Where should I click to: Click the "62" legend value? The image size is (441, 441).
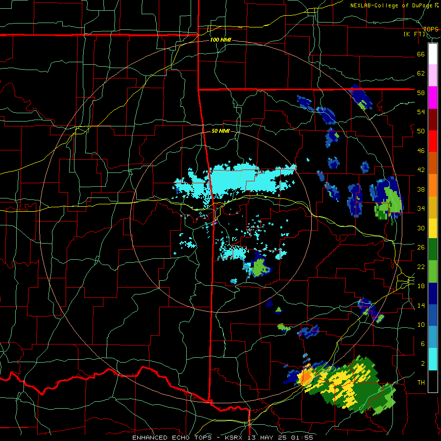coord(421,73)
